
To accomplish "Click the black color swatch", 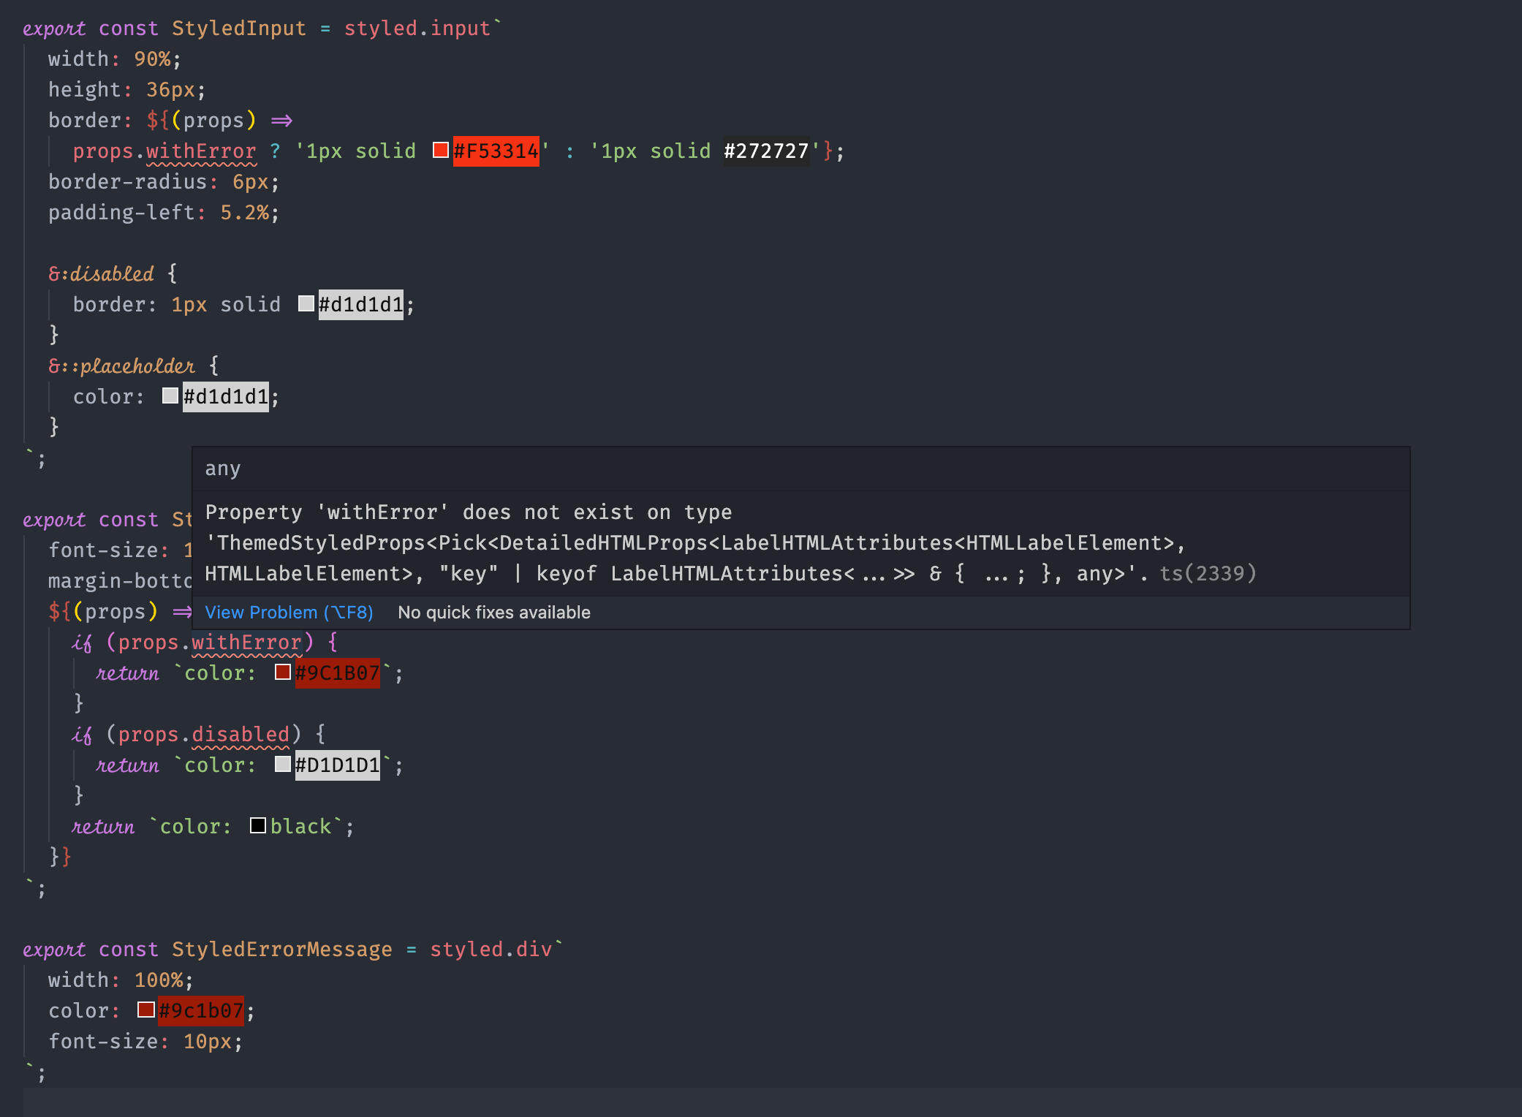I will 258,825.
